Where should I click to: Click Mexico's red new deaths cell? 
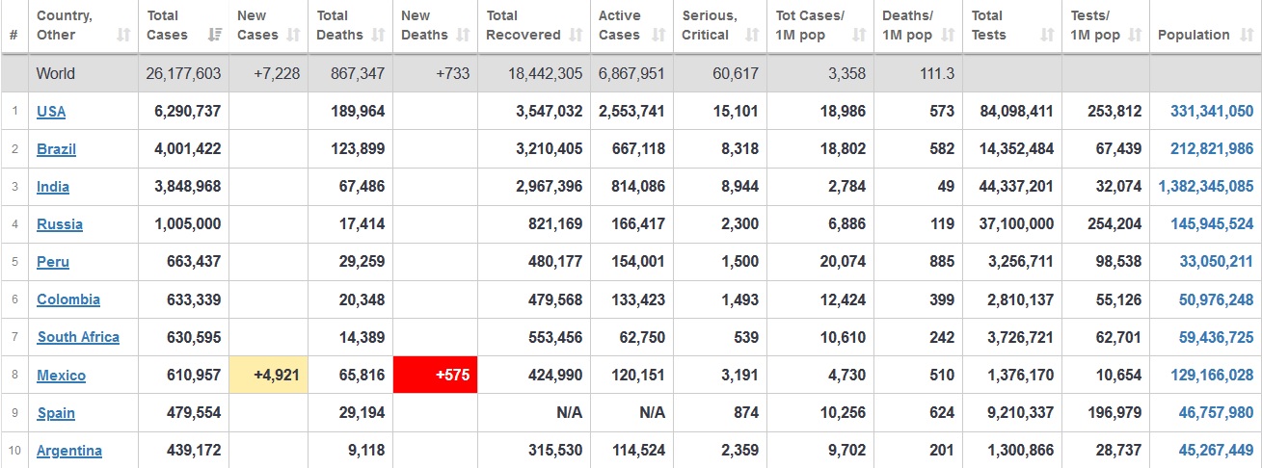(436, 376)
